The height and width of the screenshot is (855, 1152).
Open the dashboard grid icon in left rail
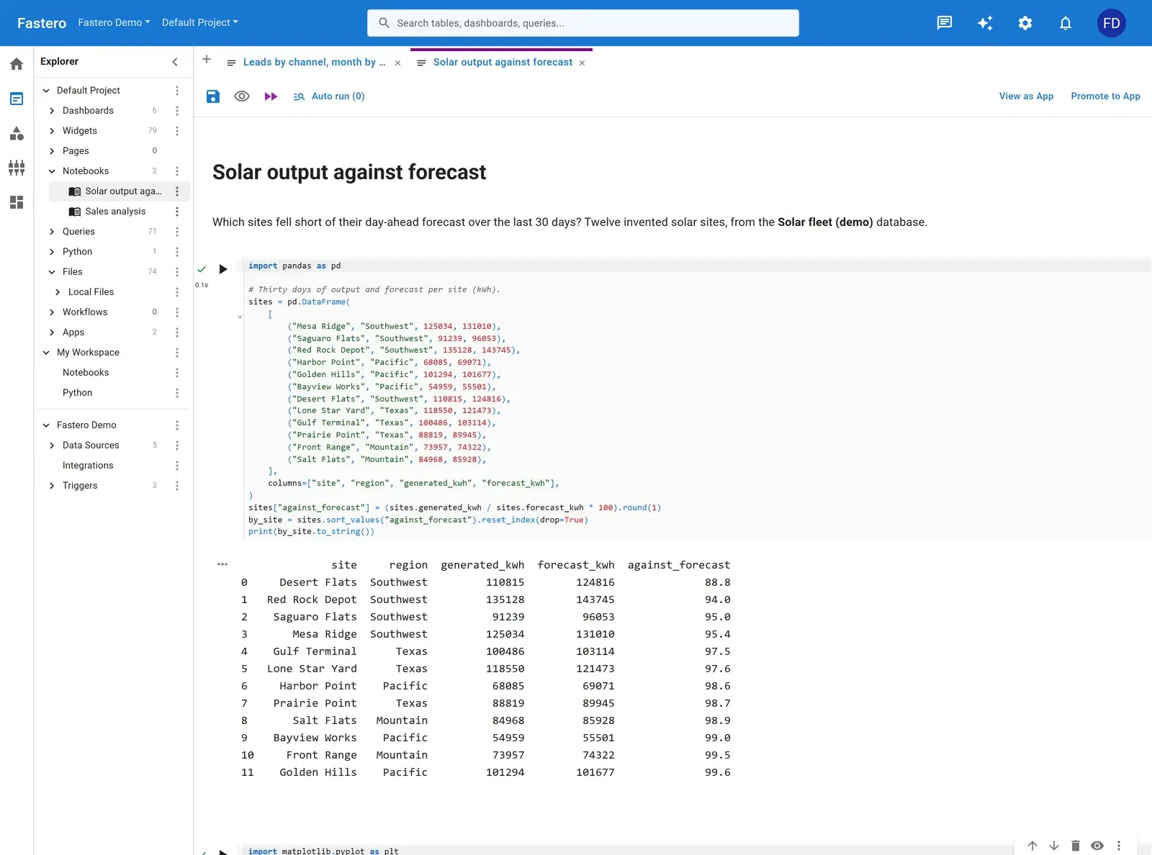(17, 202)
